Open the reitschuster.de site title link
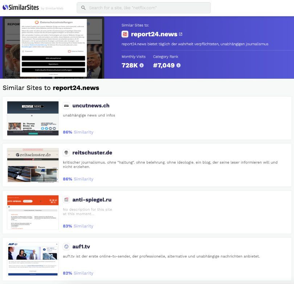This screenshot has height=284, width=294. (92, 153)
